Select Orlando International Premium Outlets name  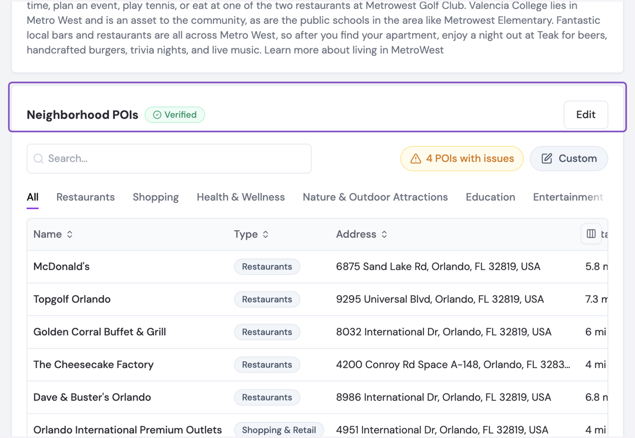tap(128, 430)
